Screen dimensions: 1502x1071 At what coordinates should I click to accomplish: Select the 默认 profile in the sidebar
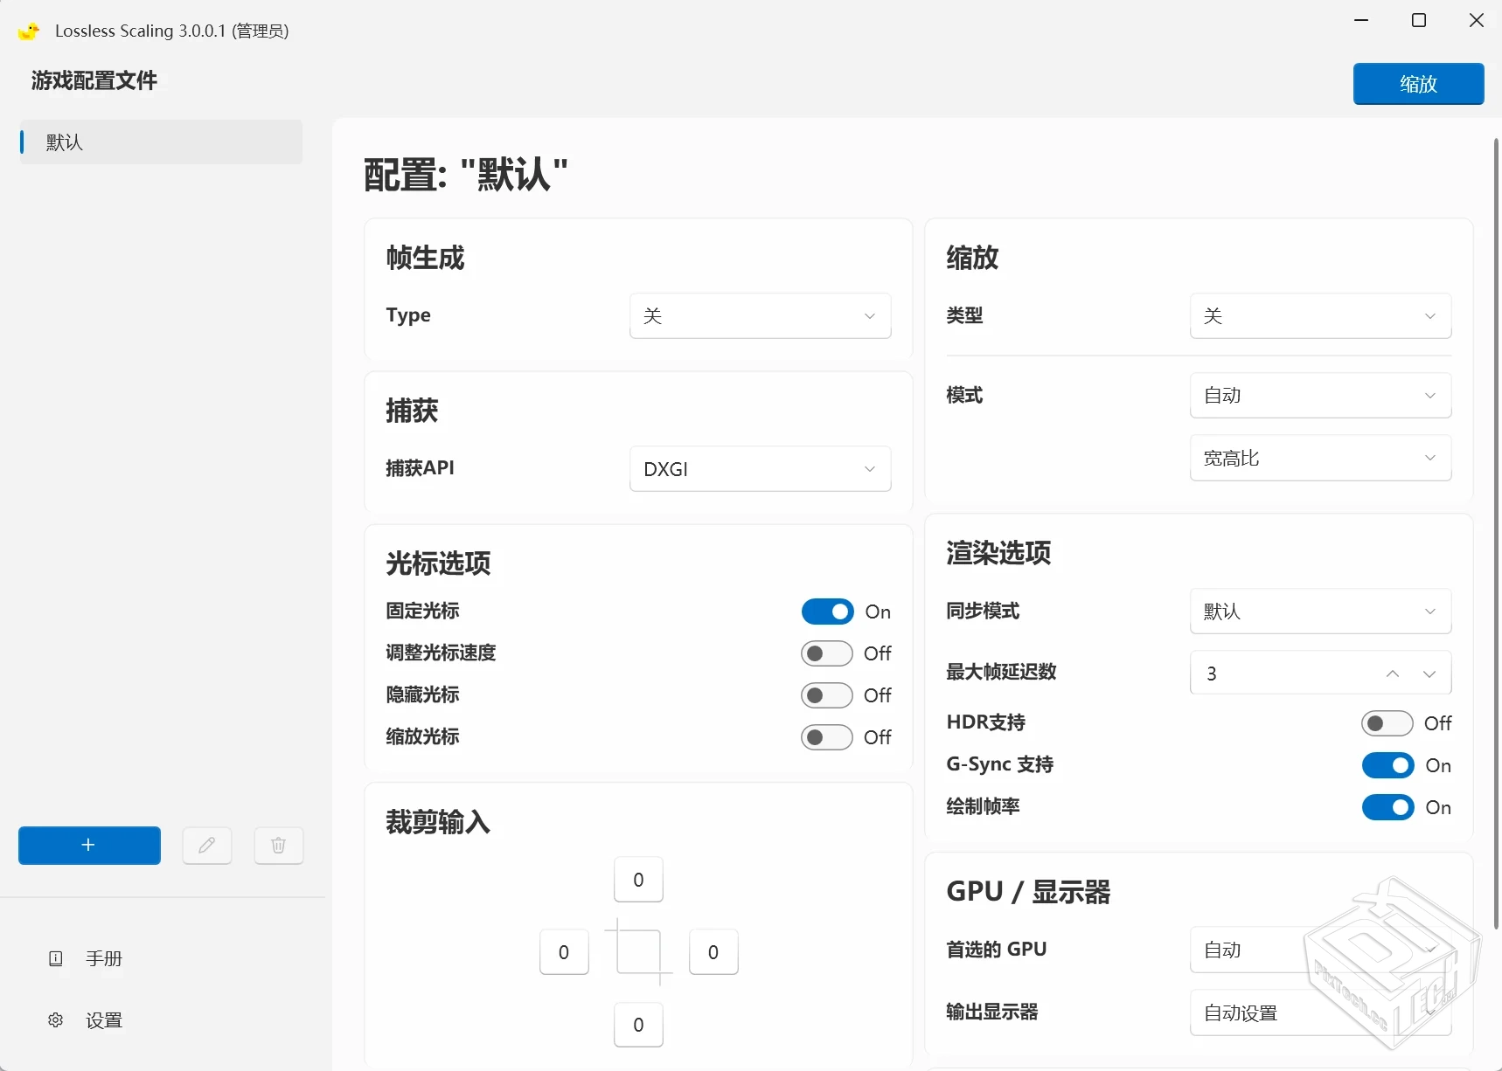157,142
